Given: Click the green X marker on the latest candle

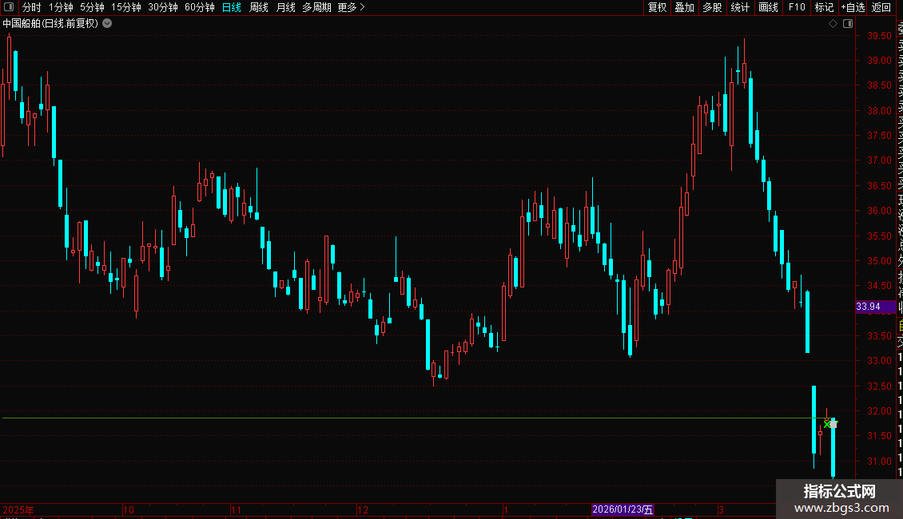Looking at the screenshot, I should (828, 425).
